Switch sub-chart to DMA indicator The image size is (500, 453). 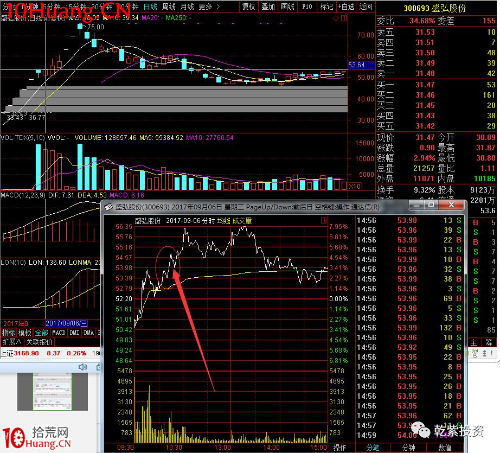pyautogui.click(x=88, y=333)
